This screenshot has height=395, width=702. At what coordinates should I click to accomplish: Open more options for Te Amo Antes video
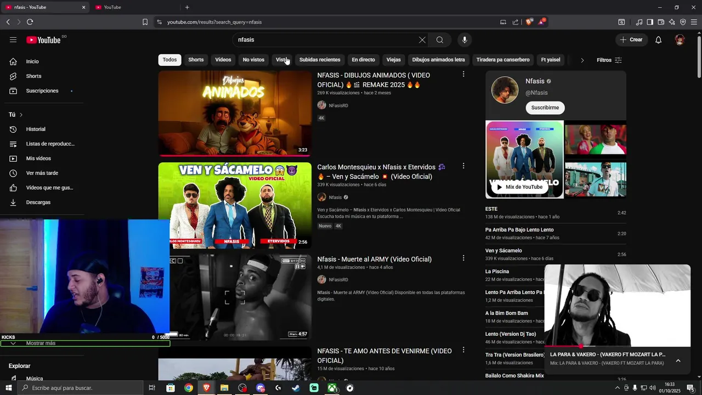point(463,349)
